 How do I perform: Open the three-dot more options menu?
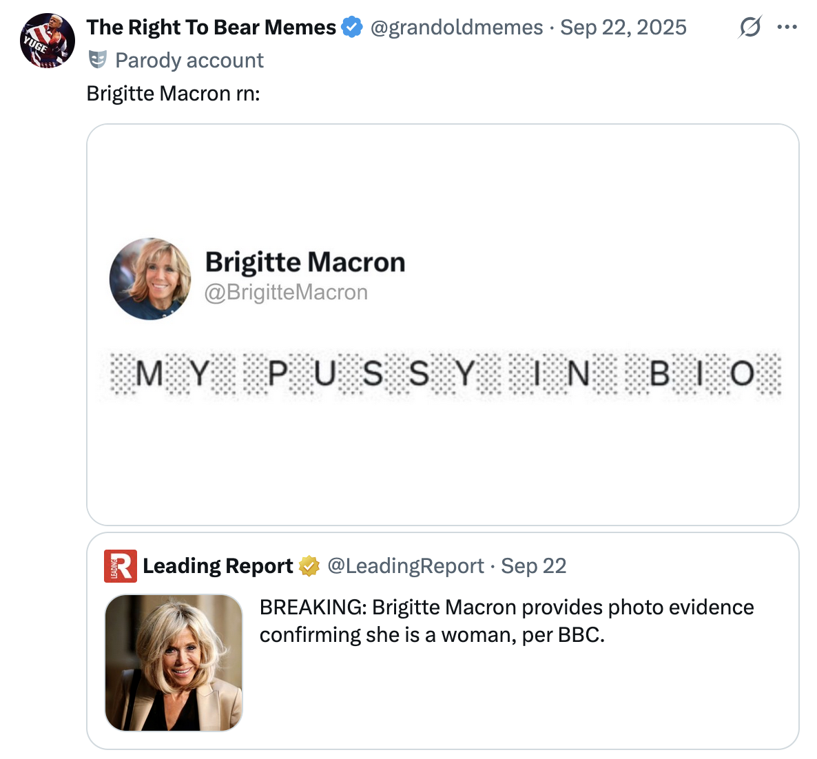[787, 28]
